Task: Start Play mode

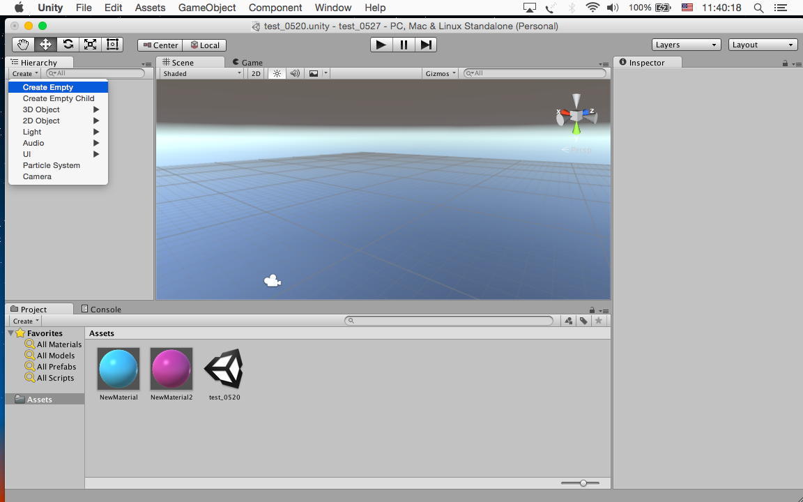Action: [x=381, y=45]
